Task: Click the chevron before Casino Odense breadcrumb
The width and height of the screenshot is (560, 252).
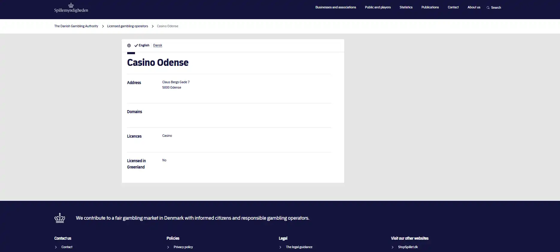Action: coord(153,26)
